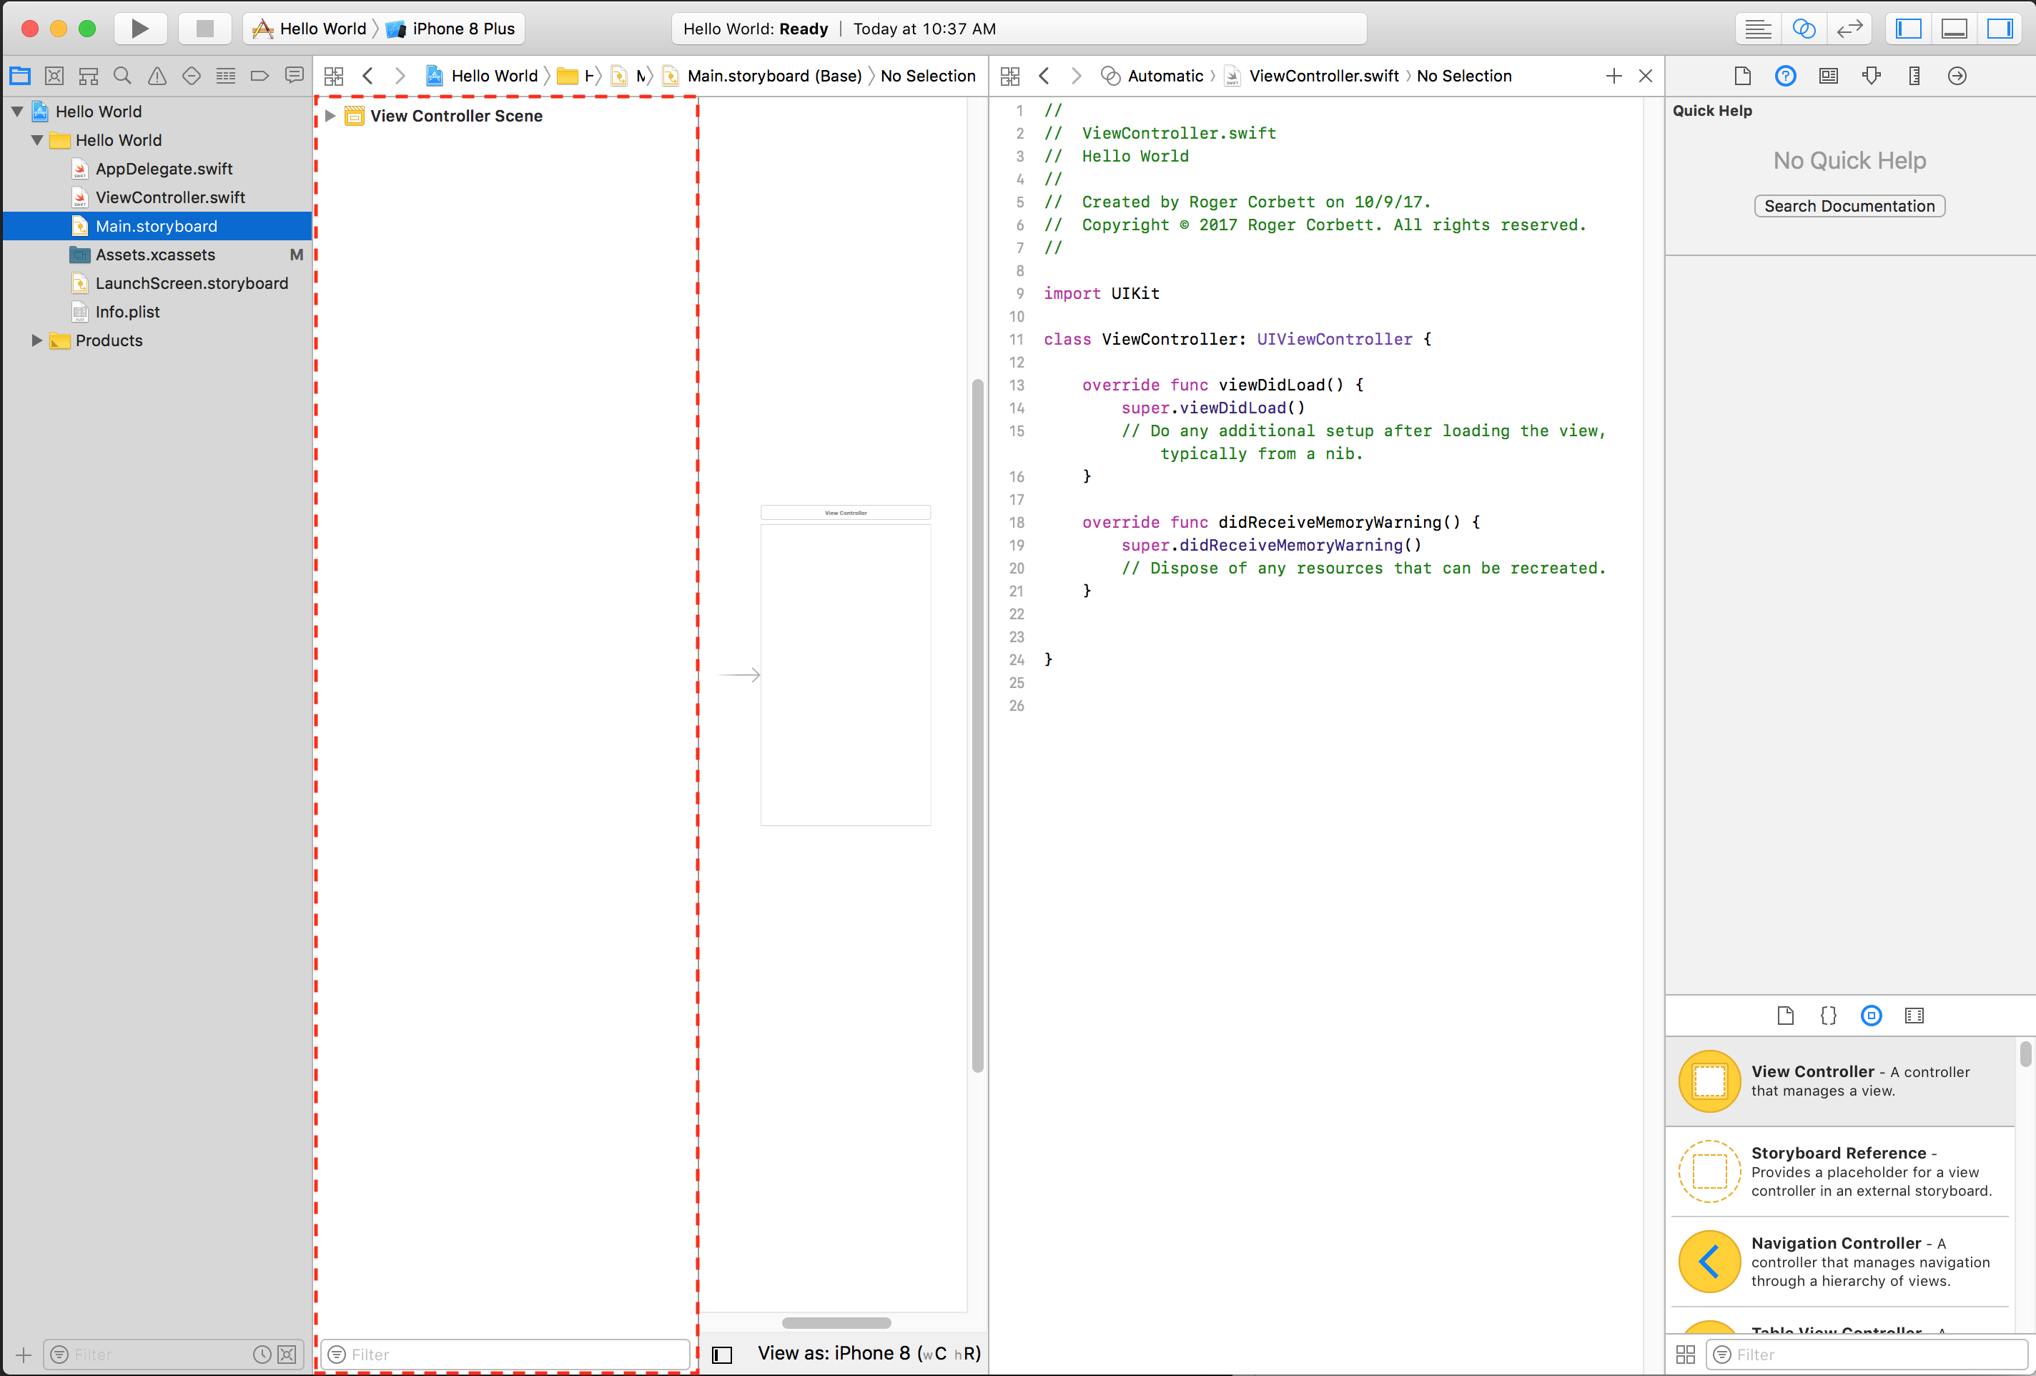Open the Find navigator (magnifier icon)
The width and height of the screenshot is (2036, 1376).
click(123, 77)
